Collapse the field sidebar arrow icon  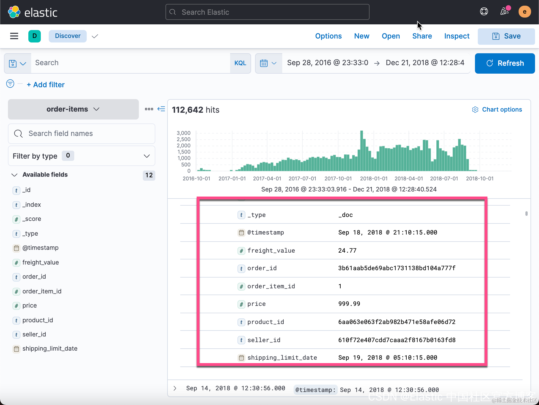[161, 109]
